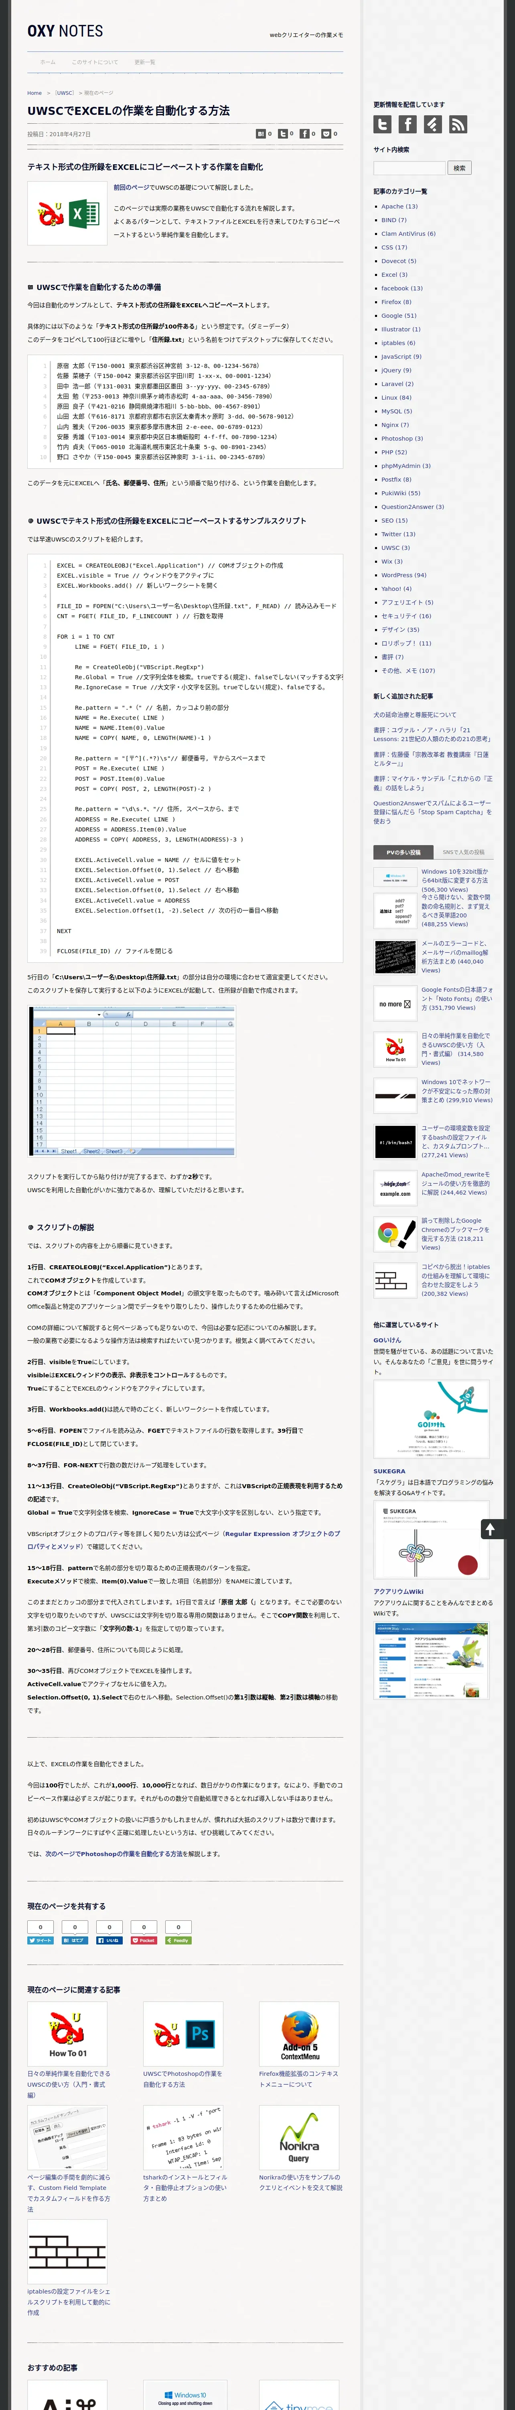Open the Stop Spam Captcha recent article link

coord(432,812)
